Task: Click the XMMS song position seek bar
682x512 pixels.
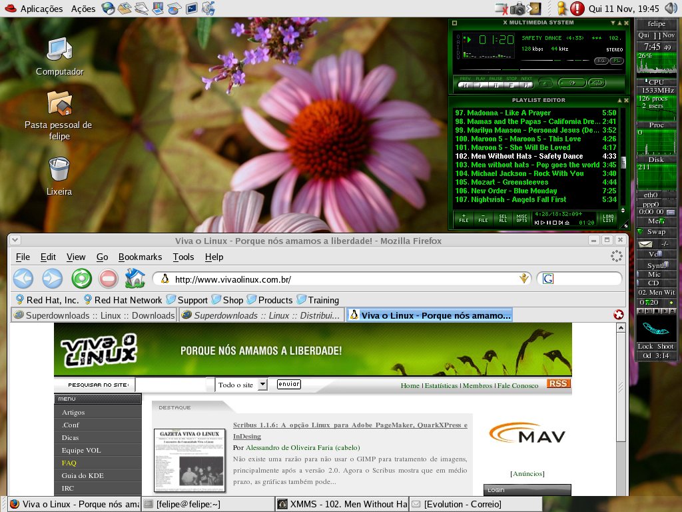Action: coord(541,69)
